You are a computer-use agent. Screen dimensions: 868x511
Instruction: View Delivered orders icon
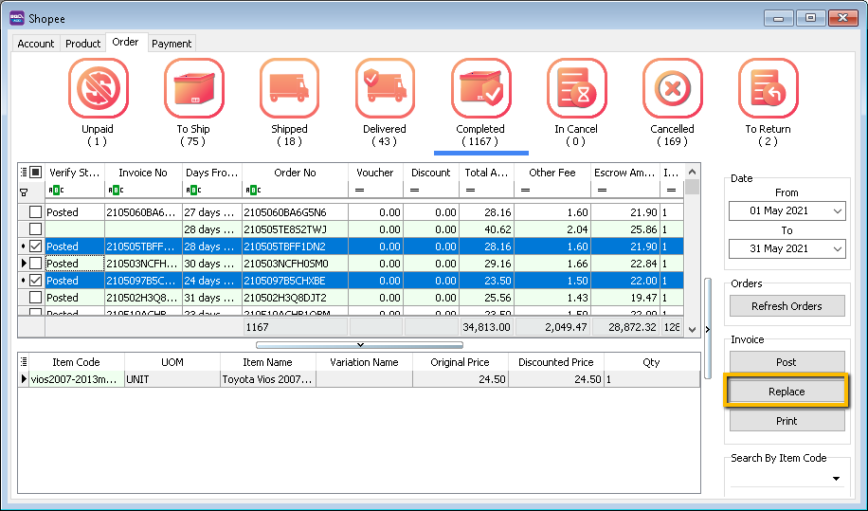pos(385,89)
